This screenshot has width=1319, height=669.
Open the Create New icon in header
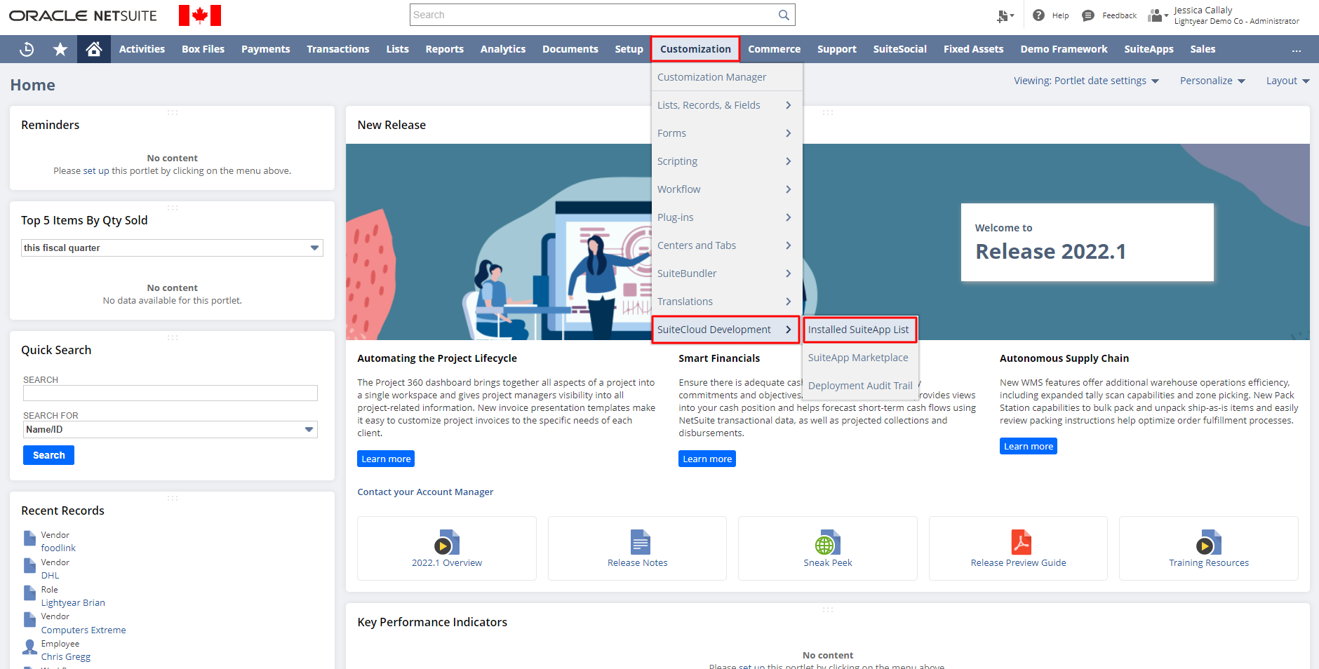1004,15
